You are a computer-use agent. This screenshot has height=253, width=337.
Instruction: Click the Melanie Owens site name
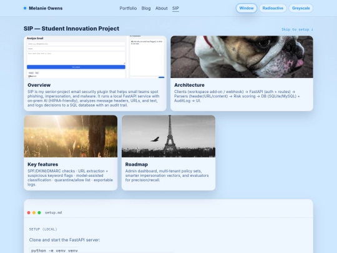click(x=46, y=8)
